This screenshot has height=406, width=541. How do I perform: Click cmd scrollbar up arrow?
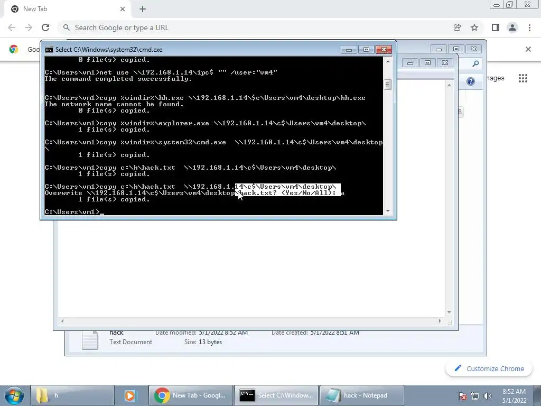[x=388, y=61]
